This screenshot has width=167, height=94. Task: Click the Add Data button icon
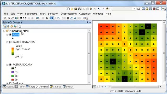point(107,9)
